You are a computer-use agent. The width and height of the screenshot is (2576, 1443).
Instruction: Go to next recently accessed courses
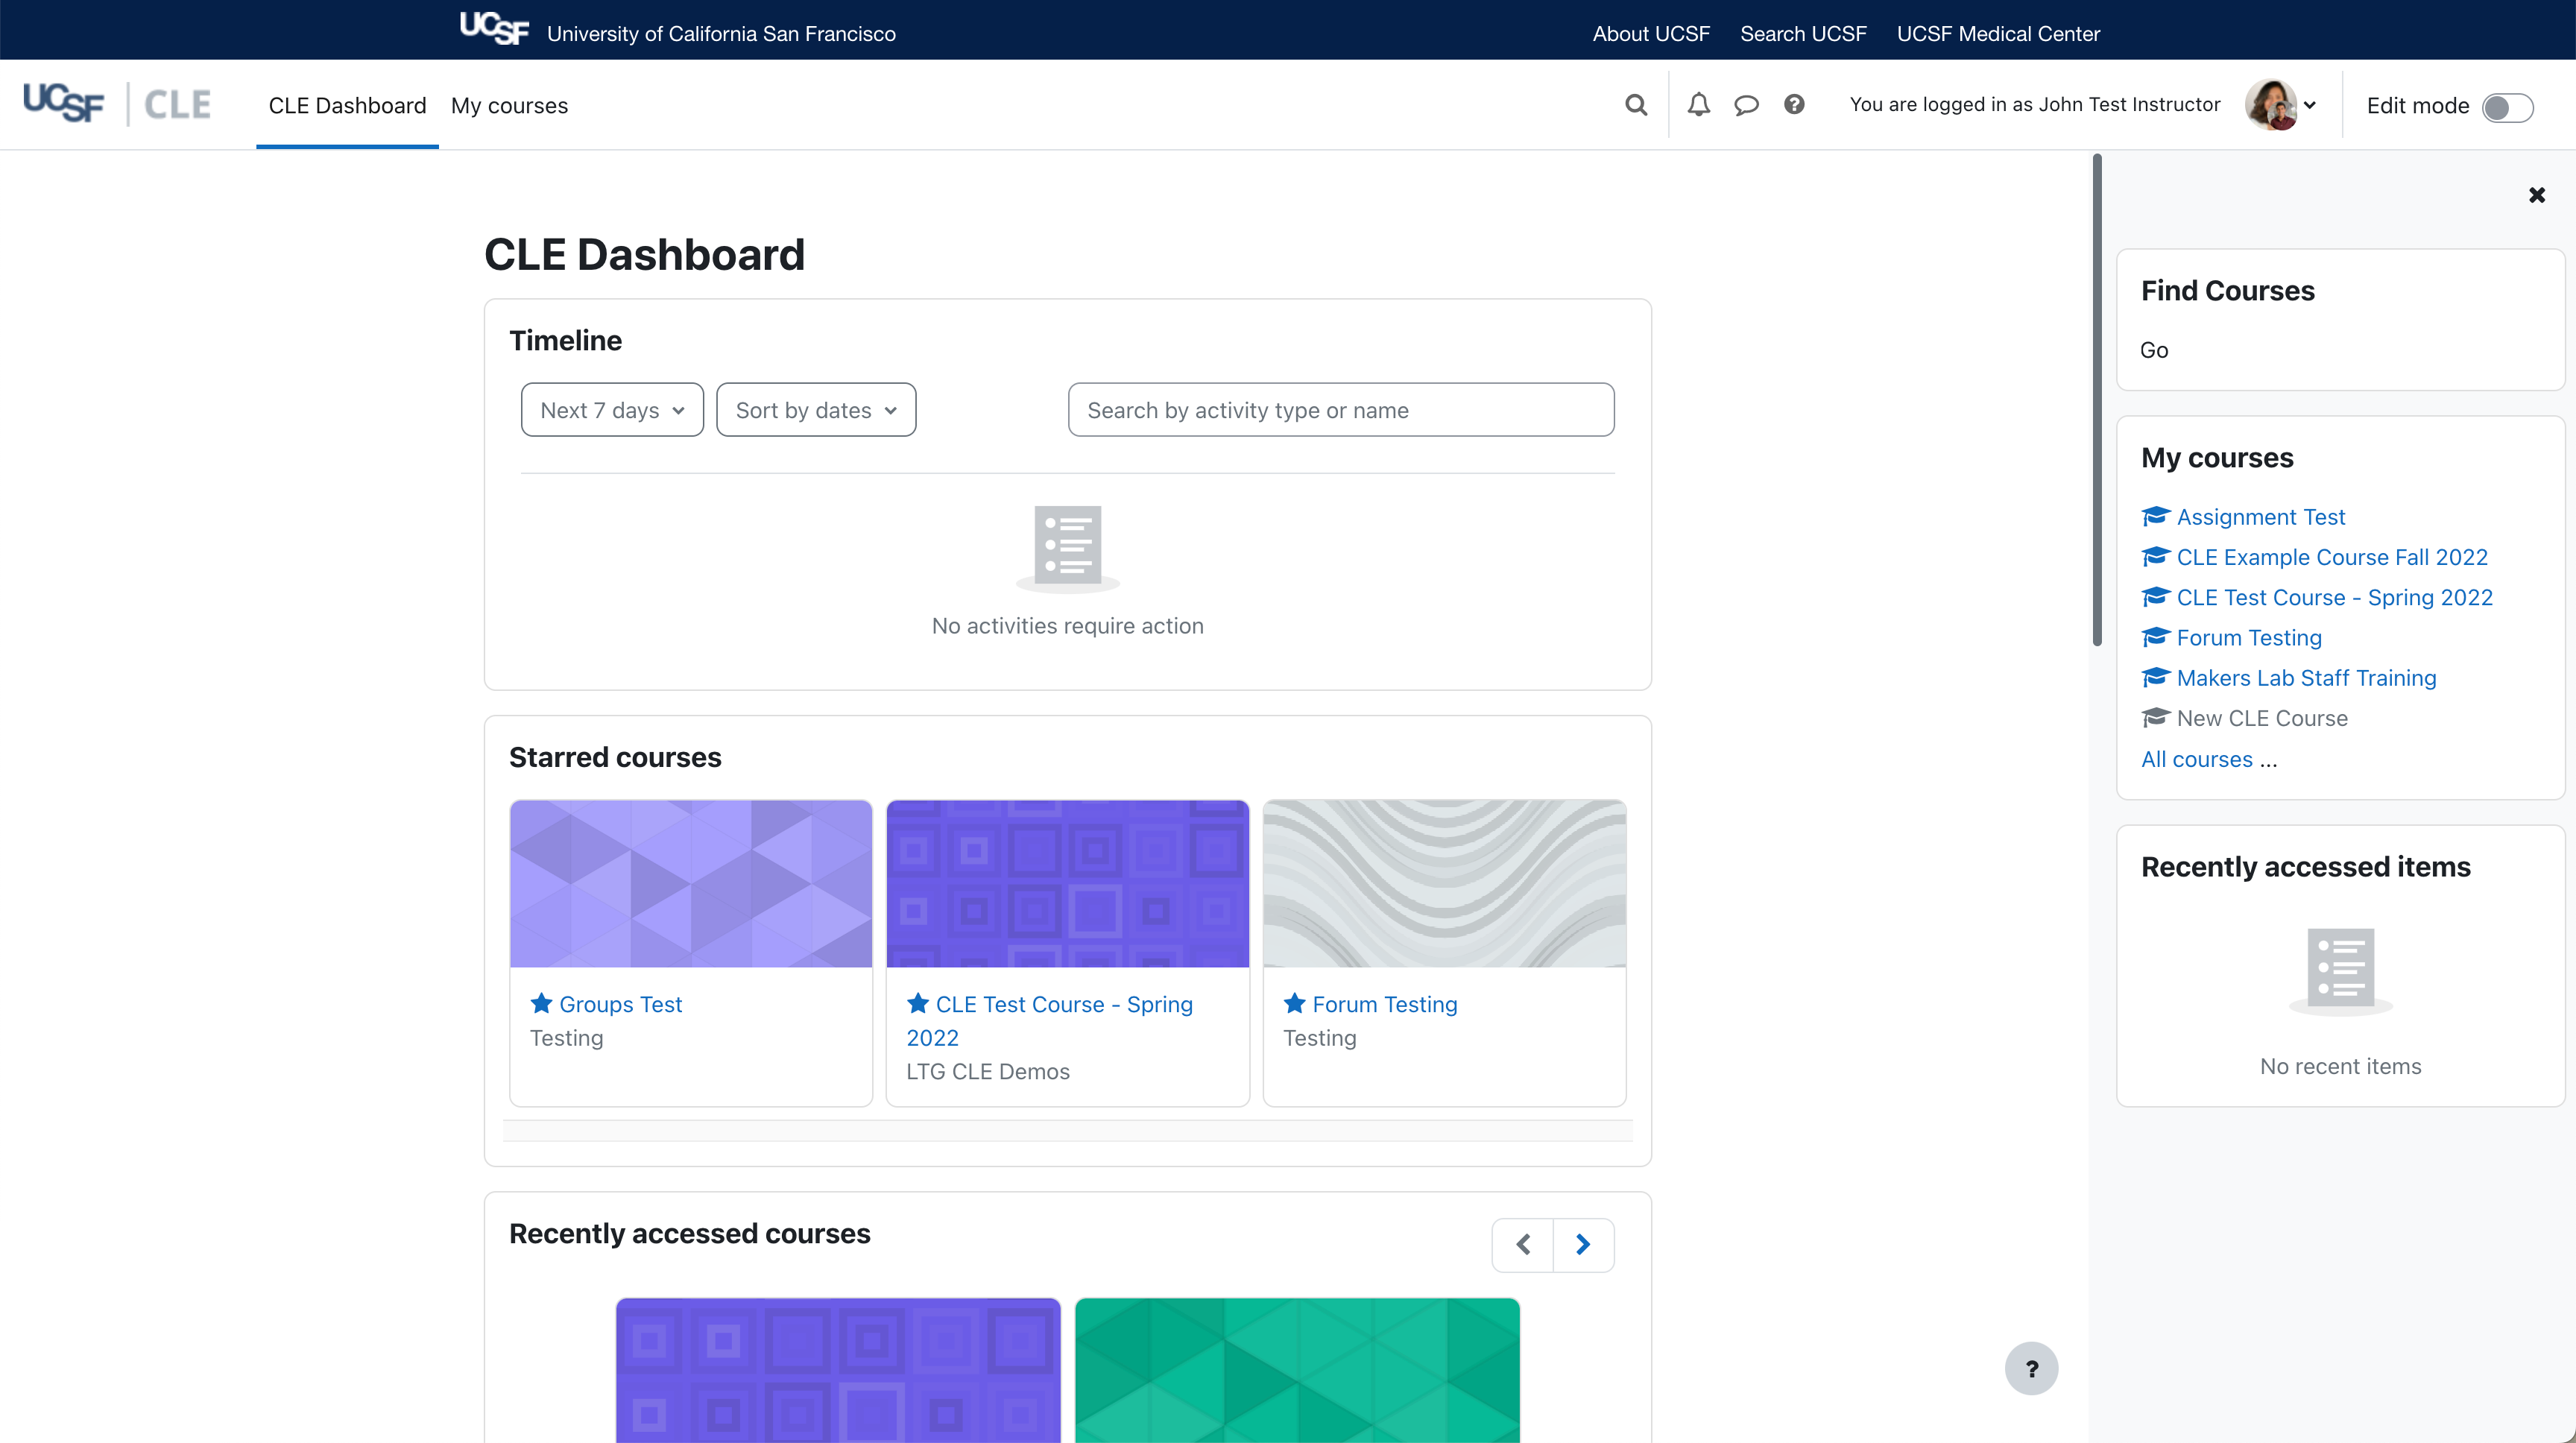[1583, 1244]
